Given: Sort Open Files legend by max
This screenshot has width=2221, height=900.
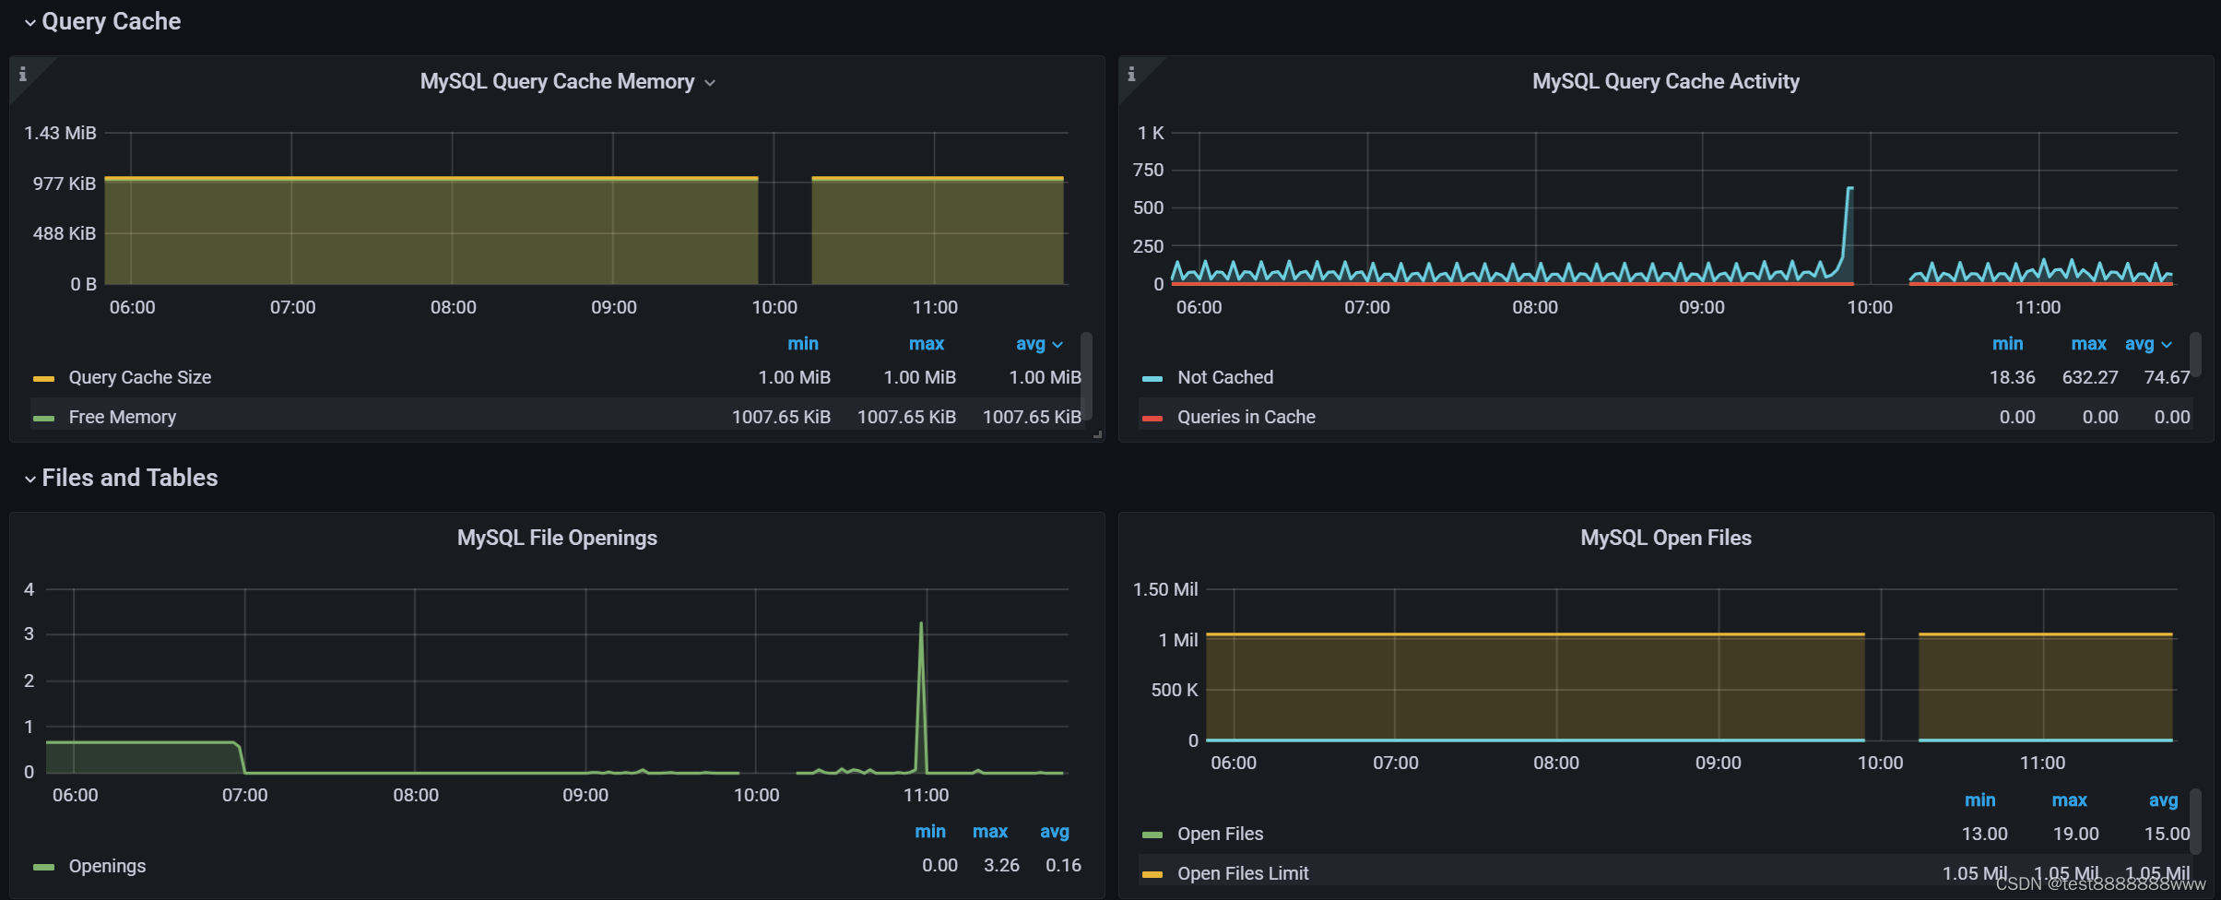Looking at the screenshot, I should click(2069, 800).
